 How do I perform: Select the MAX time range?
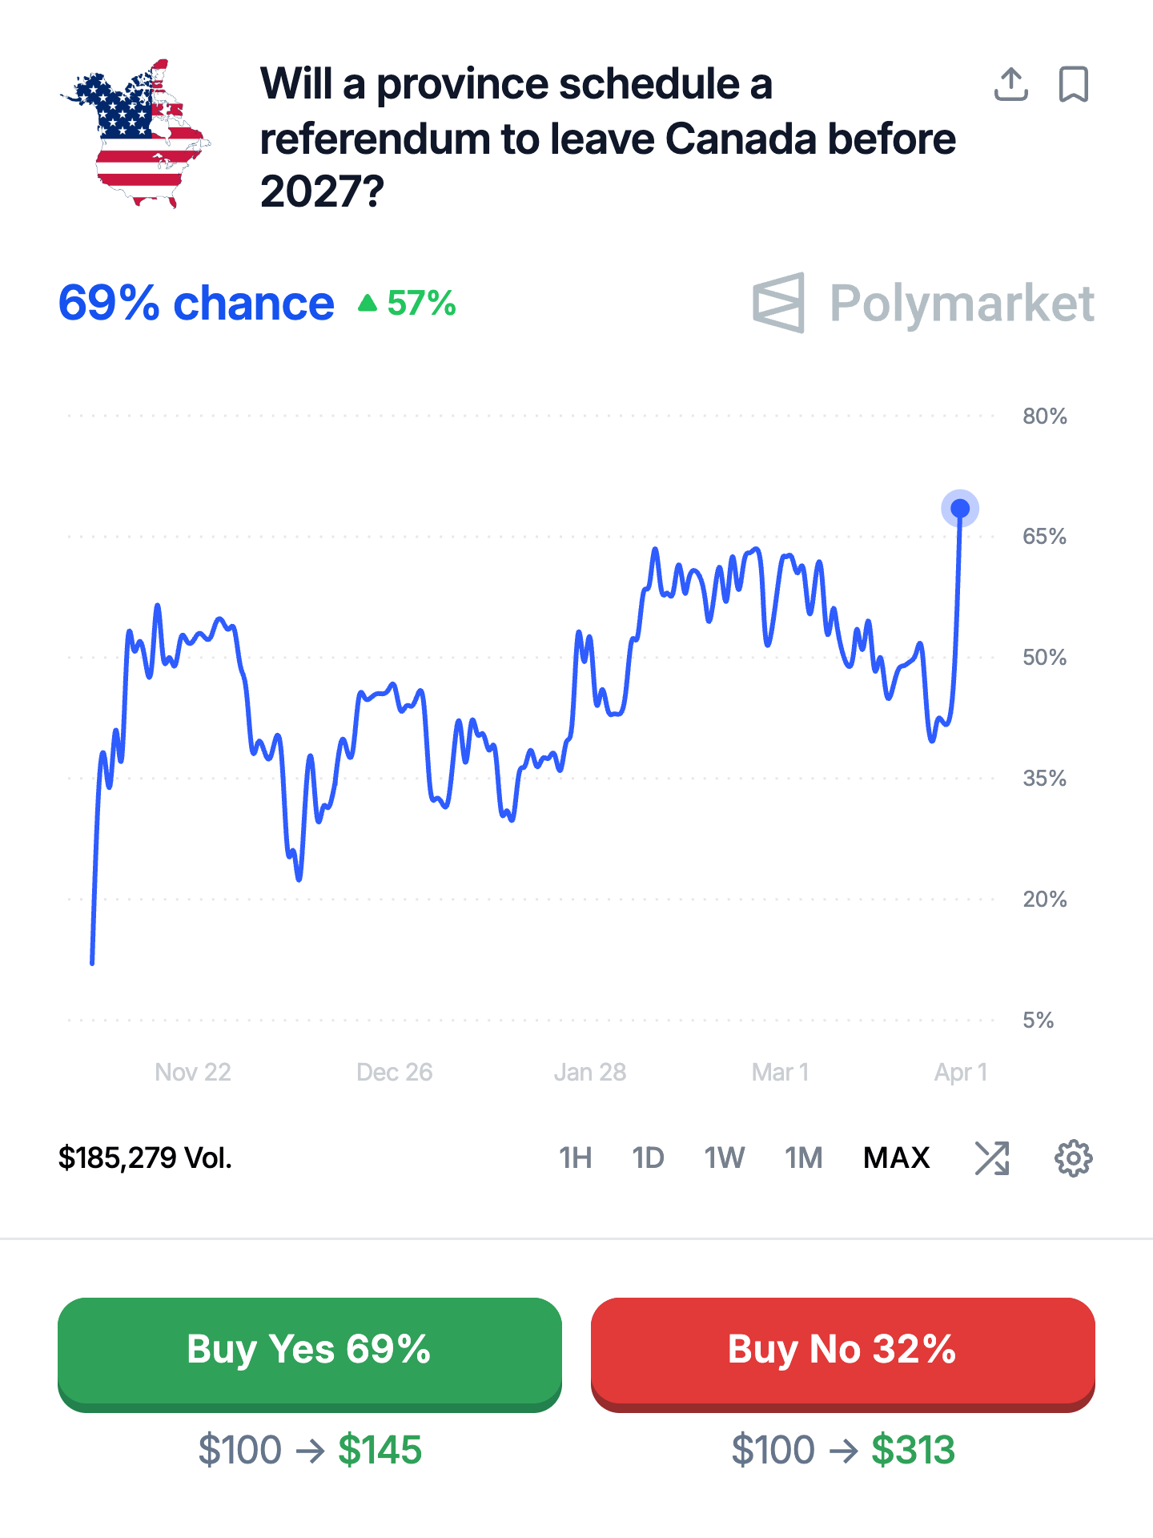pyautogui.click(x=896, y=1158)
